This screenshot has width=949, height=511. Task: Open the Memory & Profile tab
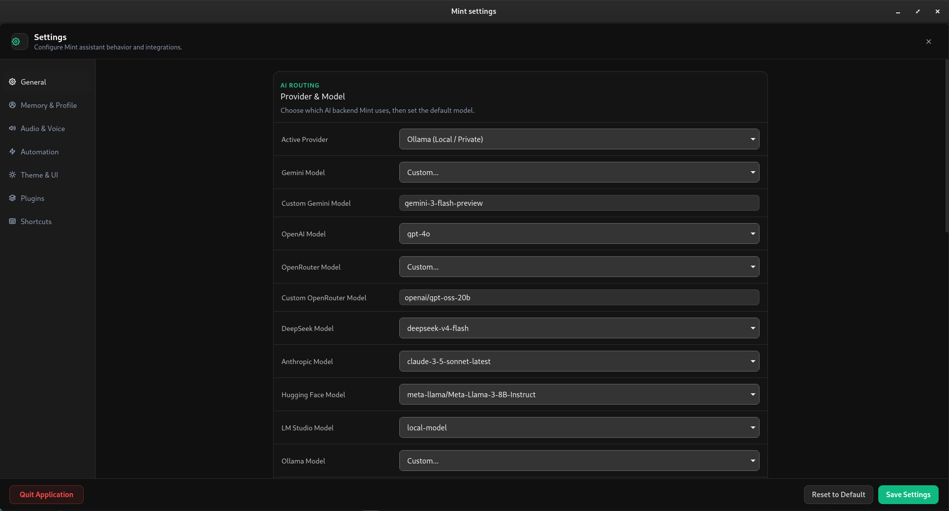click(47, 105)
